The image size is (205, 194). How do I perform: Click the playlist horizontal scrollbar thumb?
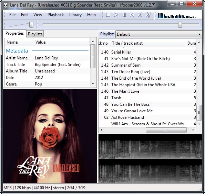click(x=166, y=130)
